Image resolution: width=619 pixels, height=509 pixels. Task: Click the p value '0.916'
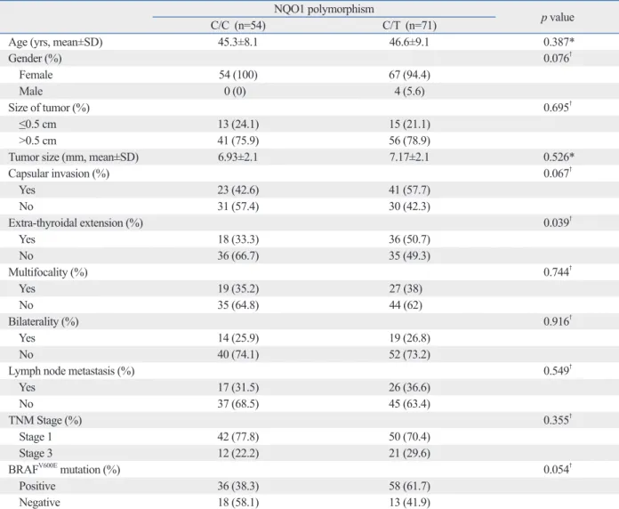coord(558,322)
